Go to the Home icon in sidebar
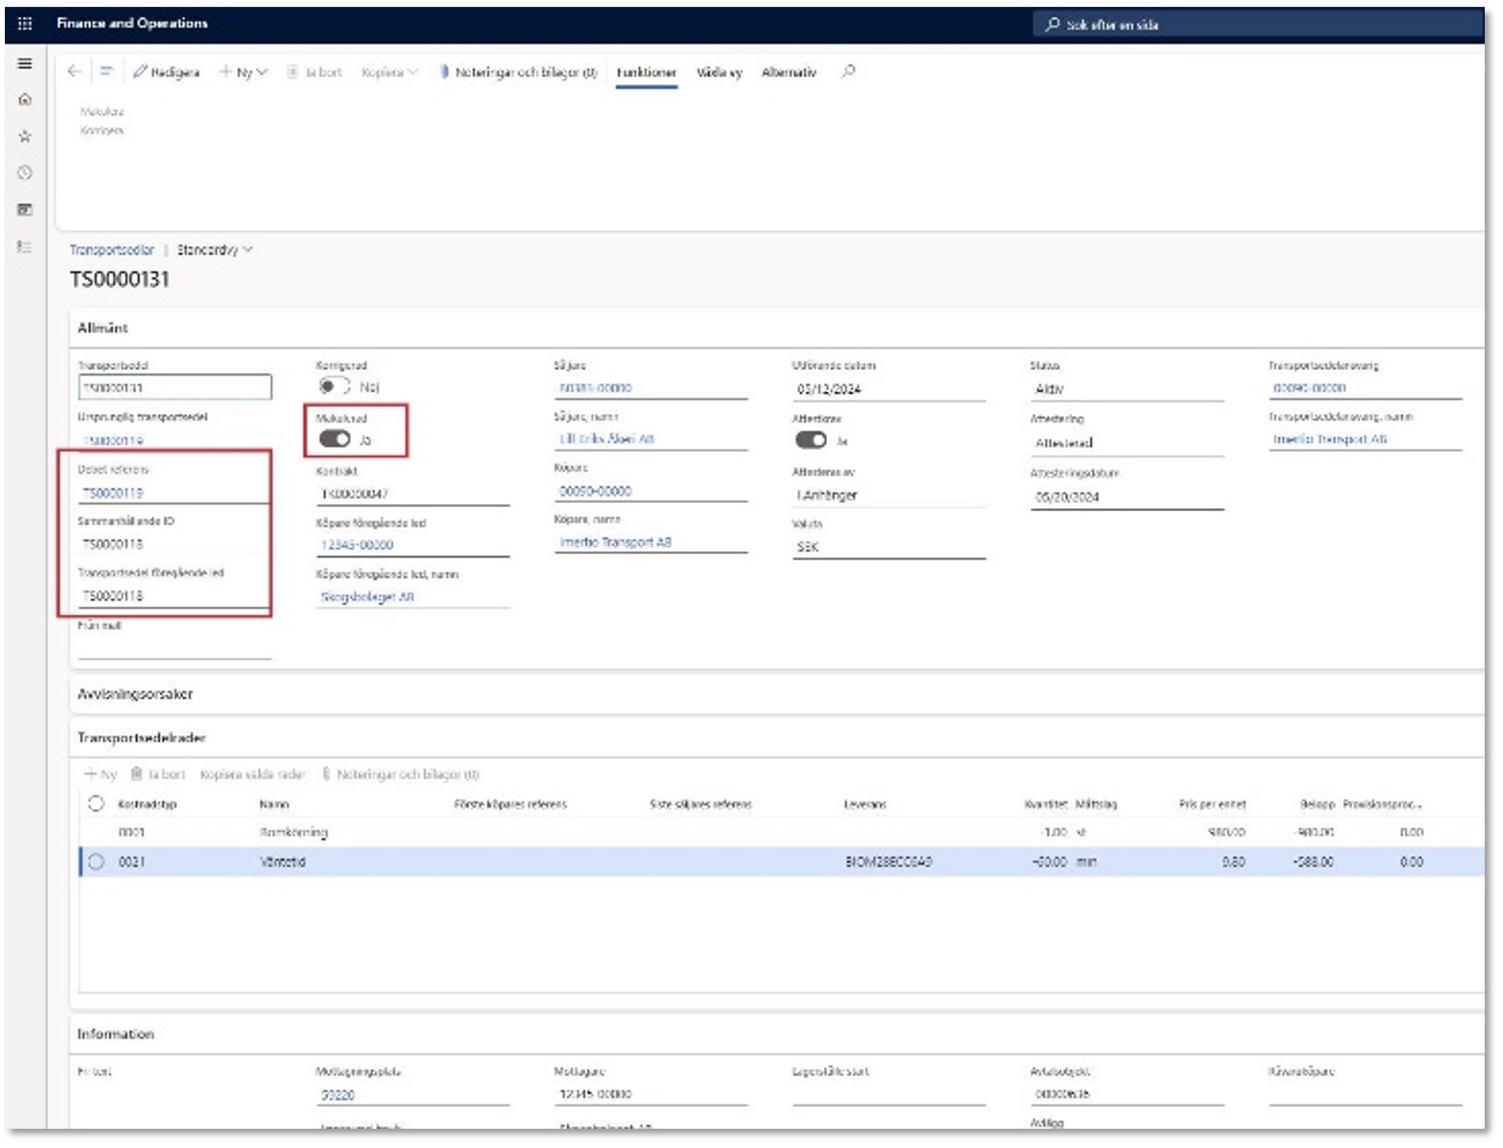 [25, 100]
